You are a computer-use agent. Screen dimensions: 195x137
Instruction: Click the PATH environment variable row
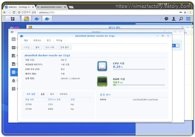(133, 99)
